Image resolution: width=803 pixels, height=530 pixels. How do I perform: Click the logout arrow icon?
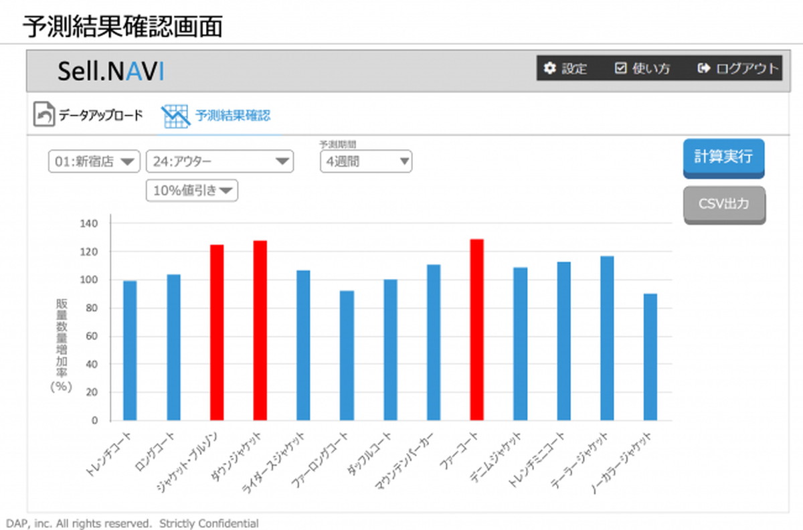(x=703, y=68)
